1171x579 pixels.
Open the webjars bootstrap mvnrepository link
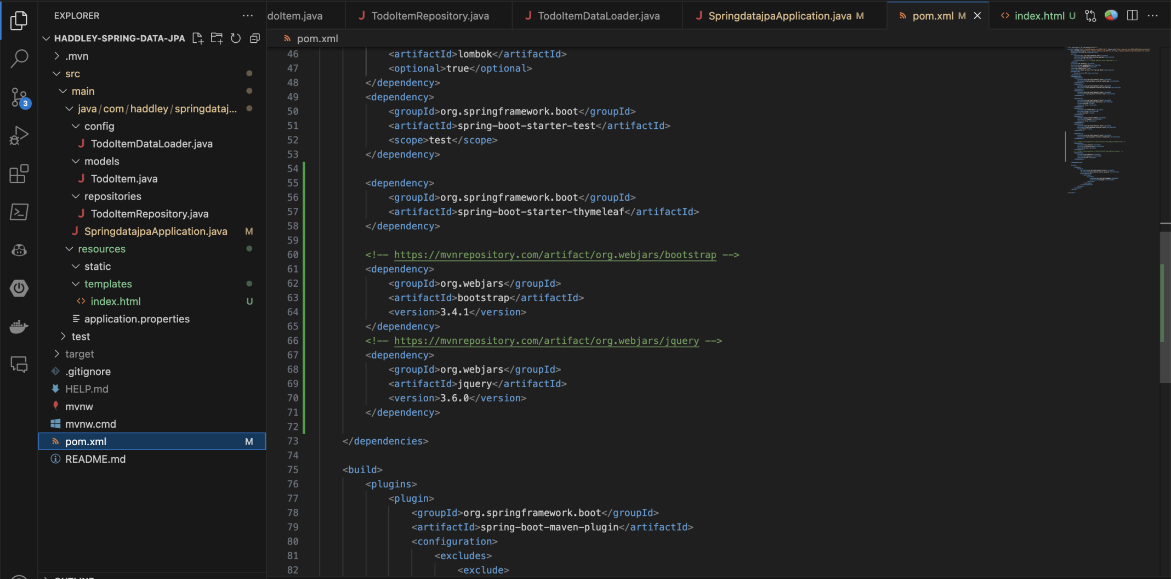555,255
